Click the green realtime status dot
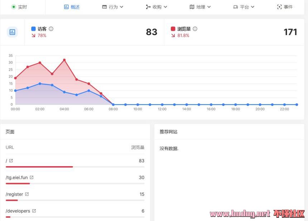This screenshot has height=221, width=308. [14, 7]
